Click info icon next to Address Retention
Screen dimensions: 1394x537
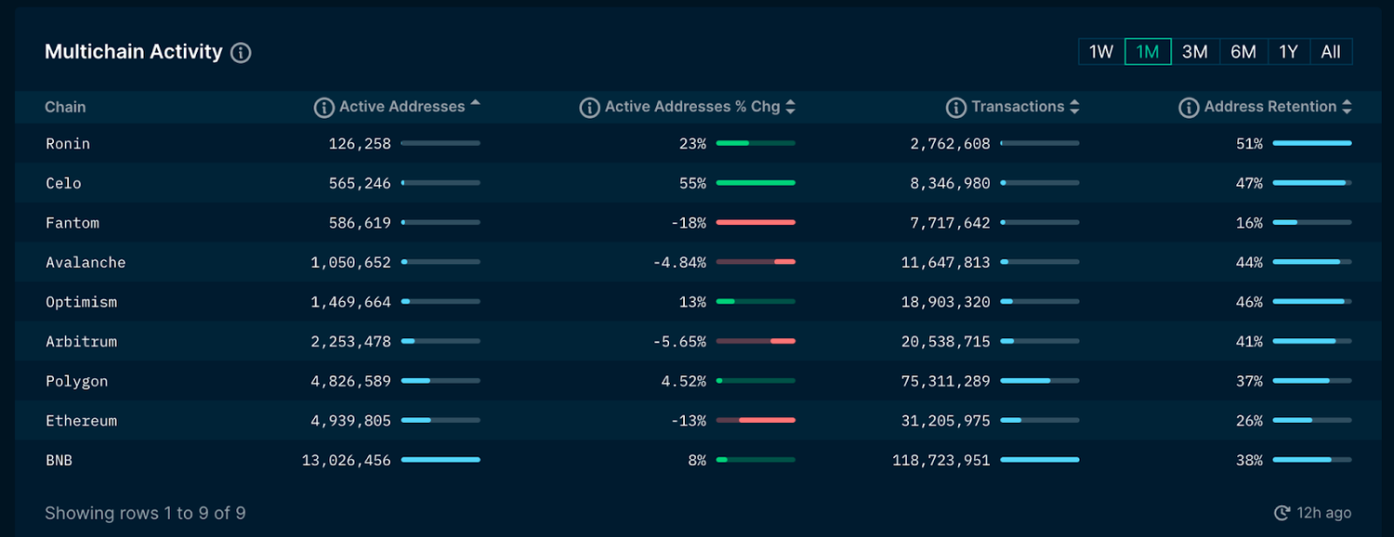1189,108
